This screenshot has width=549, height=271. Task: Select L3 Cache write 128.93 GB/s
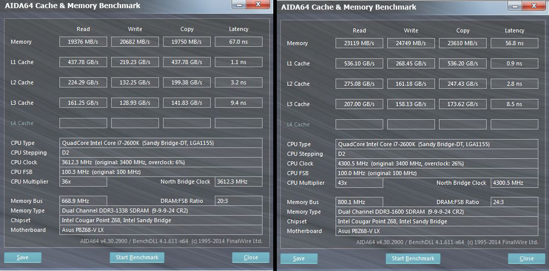click(135, 103)
